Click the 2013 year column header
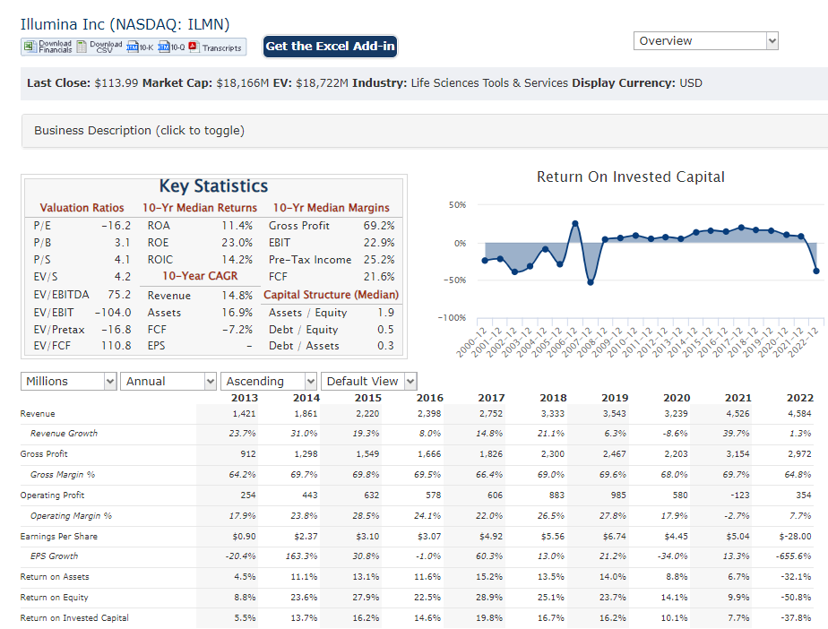This screenshot has height=629, width=828. 245,398
